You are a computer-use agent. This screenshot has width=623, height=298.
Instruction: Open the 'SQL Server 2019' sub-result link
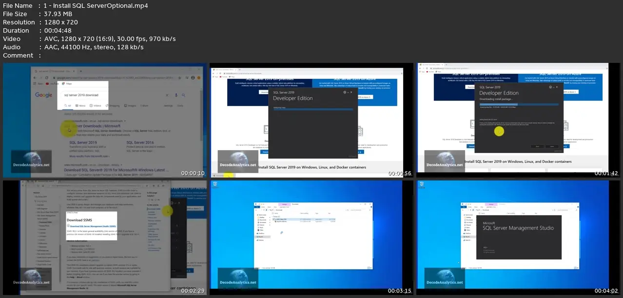[83, 142]
